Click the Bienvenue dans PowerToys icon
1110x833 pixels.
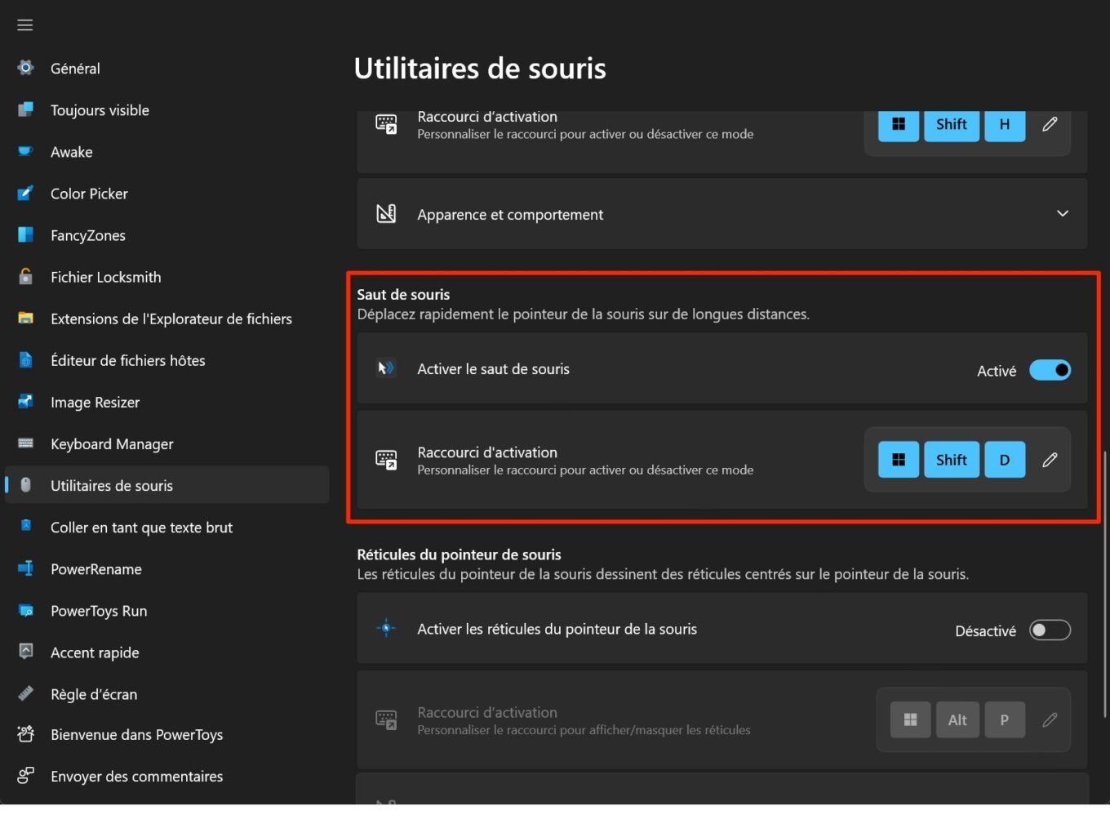(26, 734)
